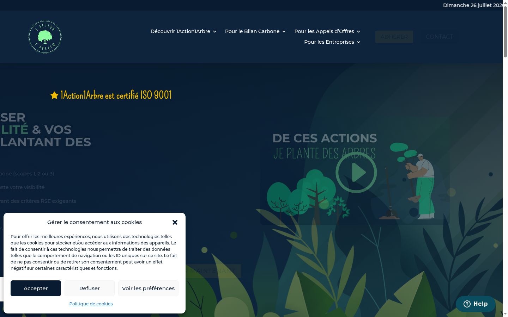Click the ISO 9001 certification star icon
This screenshot has width=508, height=317.
point(54,95)
